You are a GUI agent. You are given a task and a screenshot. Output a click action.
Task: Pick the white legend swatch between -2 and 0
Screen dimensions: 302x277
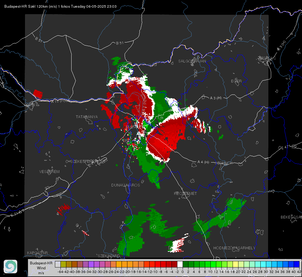pyautogui.click(x=180, y=264)
